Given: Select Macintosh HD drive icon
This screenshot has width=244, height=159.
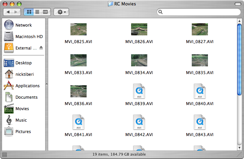Looking at the screenshot, I should tap(9, 36).
